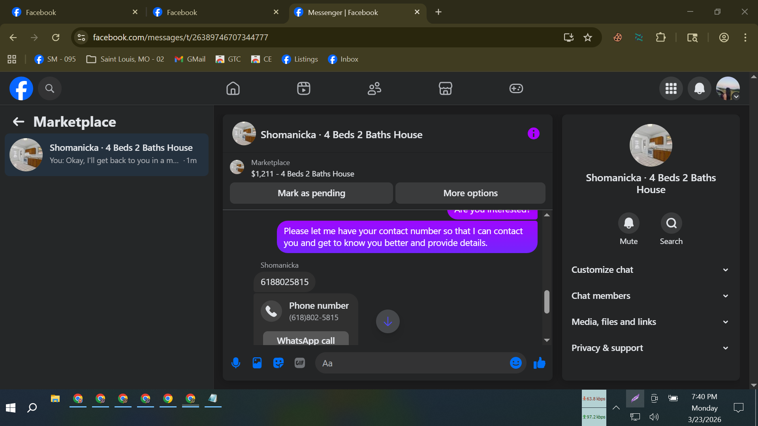Click chat scrollbar down arrow
The height and width of the screenshot is (426, 758).
pos(547,340)
